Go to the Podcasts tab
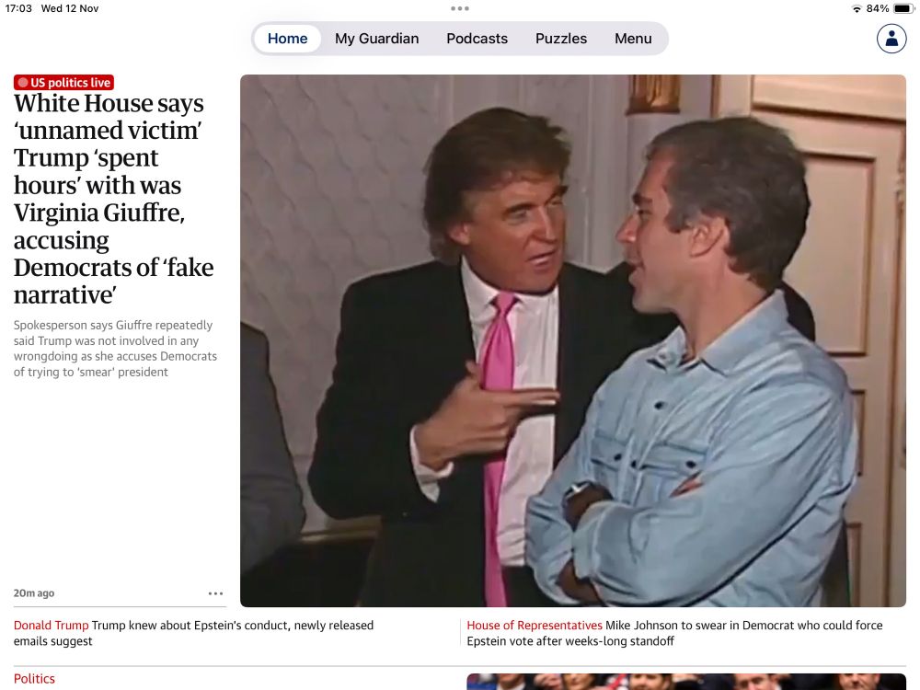 click(477, 39)
